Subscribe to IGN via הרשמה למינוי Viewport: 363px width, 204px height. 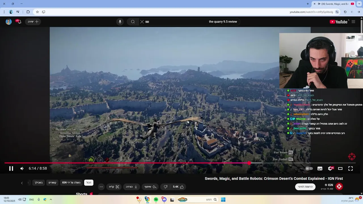[305, 186]
